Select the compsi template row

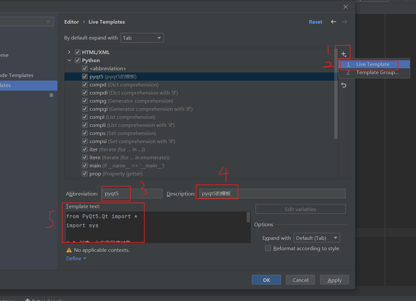coord(201,141)
